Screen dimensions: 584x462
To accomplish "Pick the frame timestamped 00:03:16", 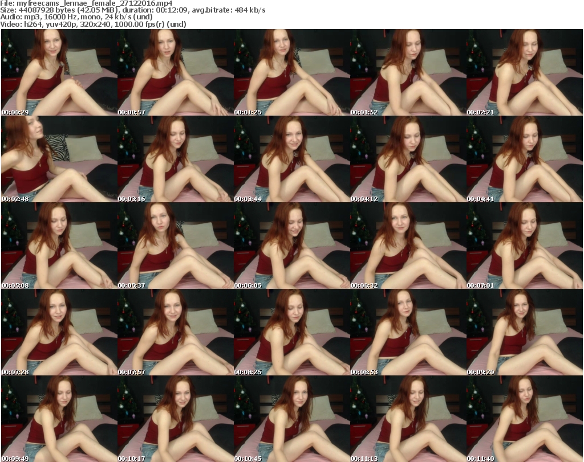I will tap(176, 159).
